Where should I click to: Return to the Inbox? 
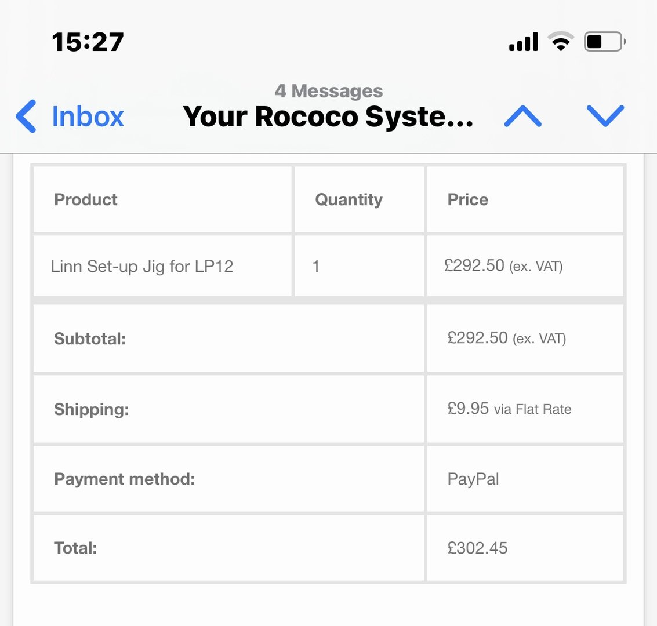coord(88,117)
